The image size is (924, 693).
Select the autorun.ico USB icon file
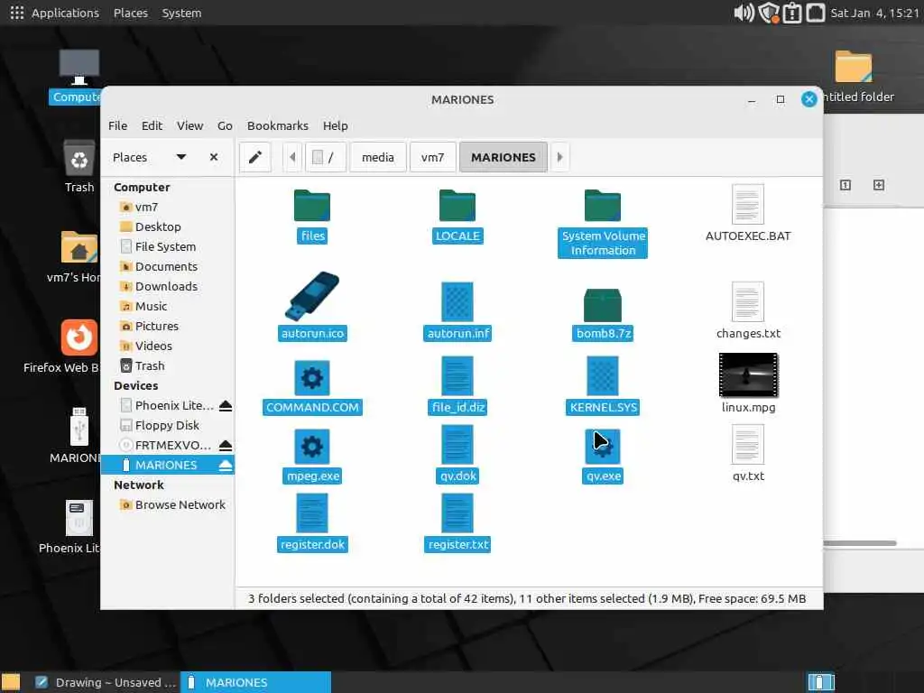coord(311,296)
